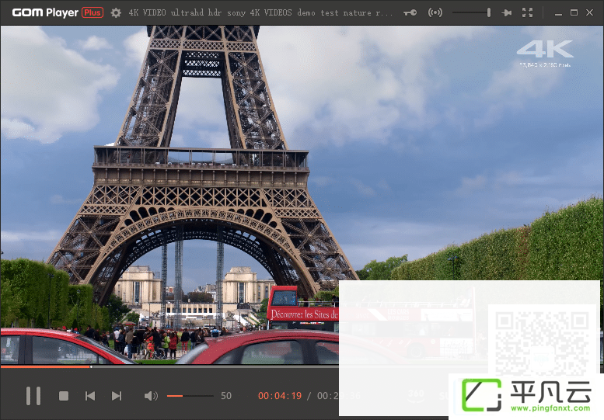Open settings with the gear icon

[116, 12]
